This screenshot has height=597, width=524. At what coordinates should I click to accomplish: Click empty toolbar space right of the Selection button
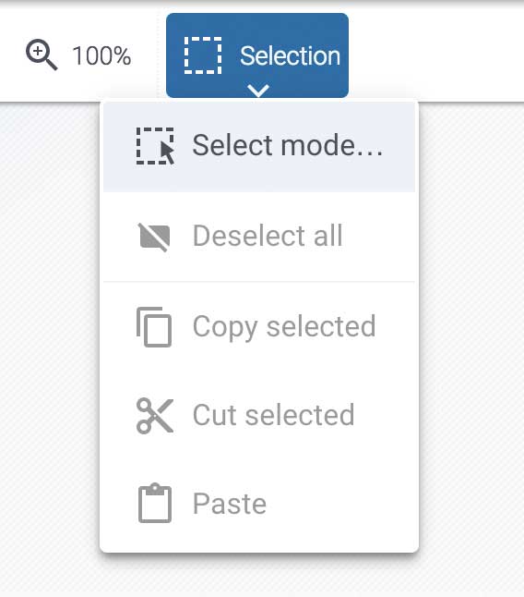pyautogui.click(x=436, y=55)
